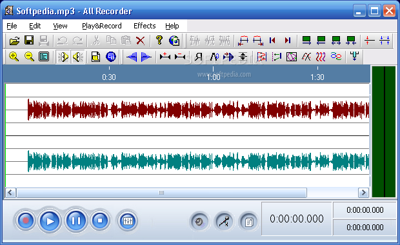Open the View menu

point(60,26)
